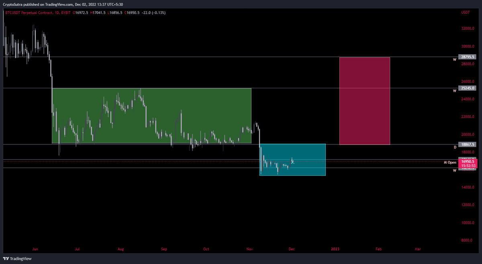Click the Sep label on time axis

(164, 249)
